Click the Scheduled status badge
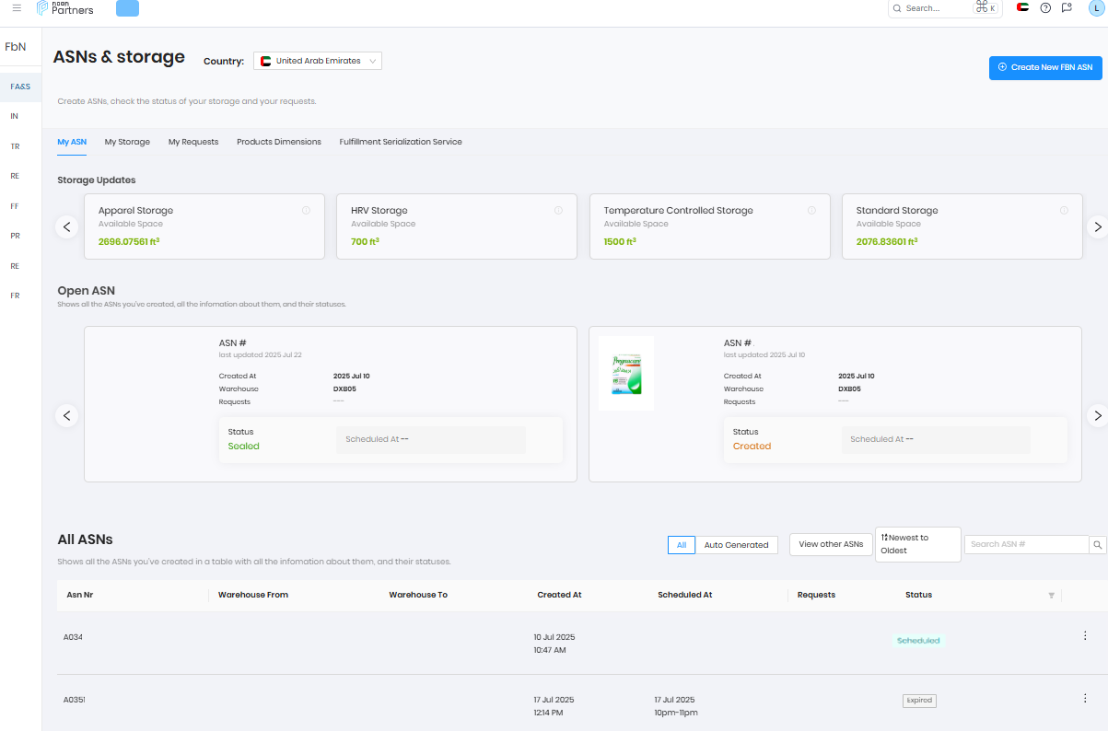The image size is (1108, 731). point(918,641)
